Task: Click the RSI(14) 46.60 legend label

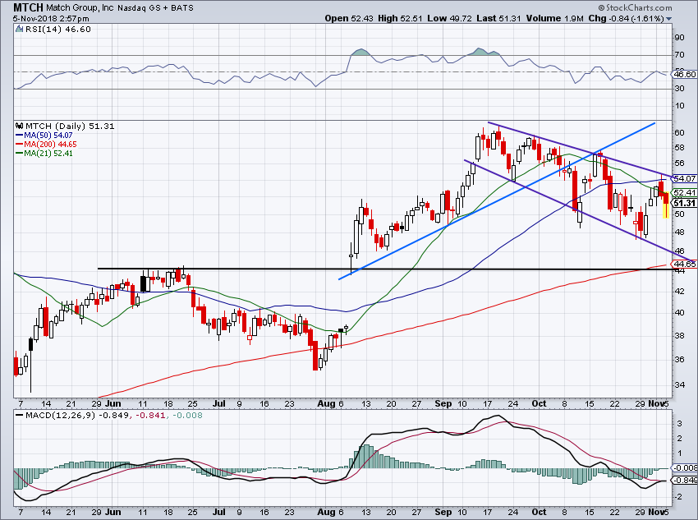Action: click(57, 30)
